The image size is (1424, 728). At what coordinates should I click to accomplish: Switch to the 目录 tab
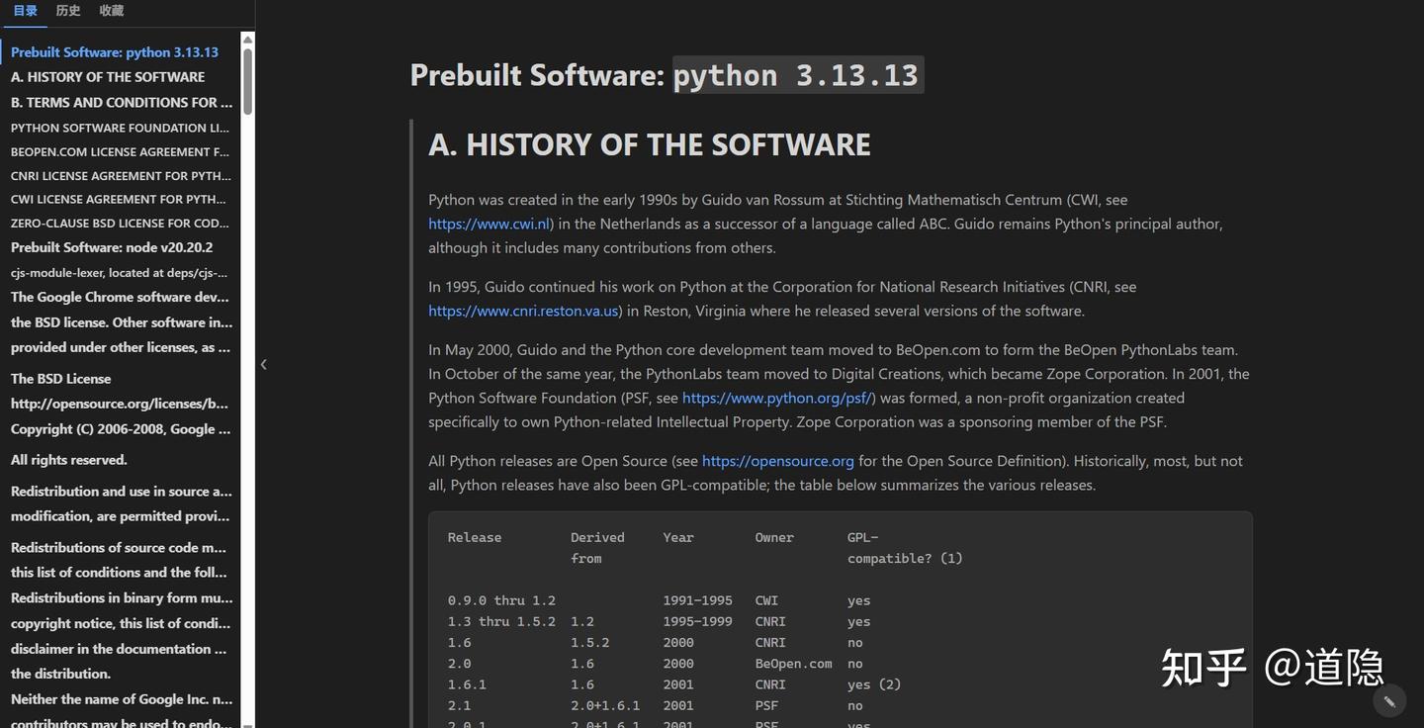pos(26,11)
